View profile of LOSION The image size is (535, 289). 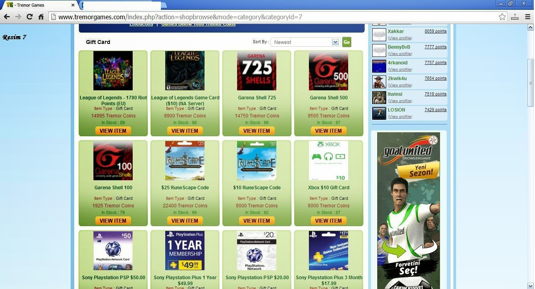[x=400, y=117]
